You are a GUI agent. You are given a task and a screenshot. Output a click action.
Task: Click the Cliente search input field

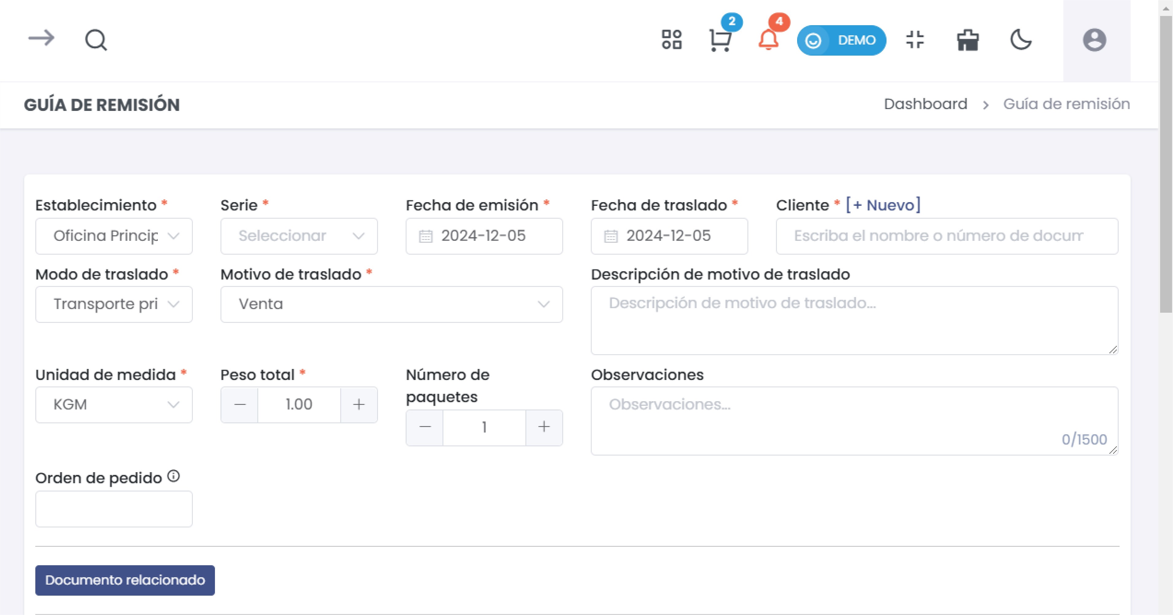(x=947, y=236)
